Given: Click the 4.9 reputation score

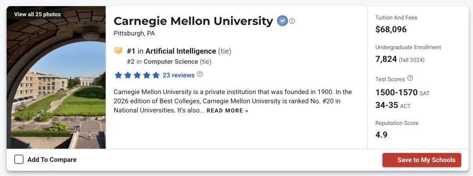Looking at the screenshot, I should [x=381, y=135].
